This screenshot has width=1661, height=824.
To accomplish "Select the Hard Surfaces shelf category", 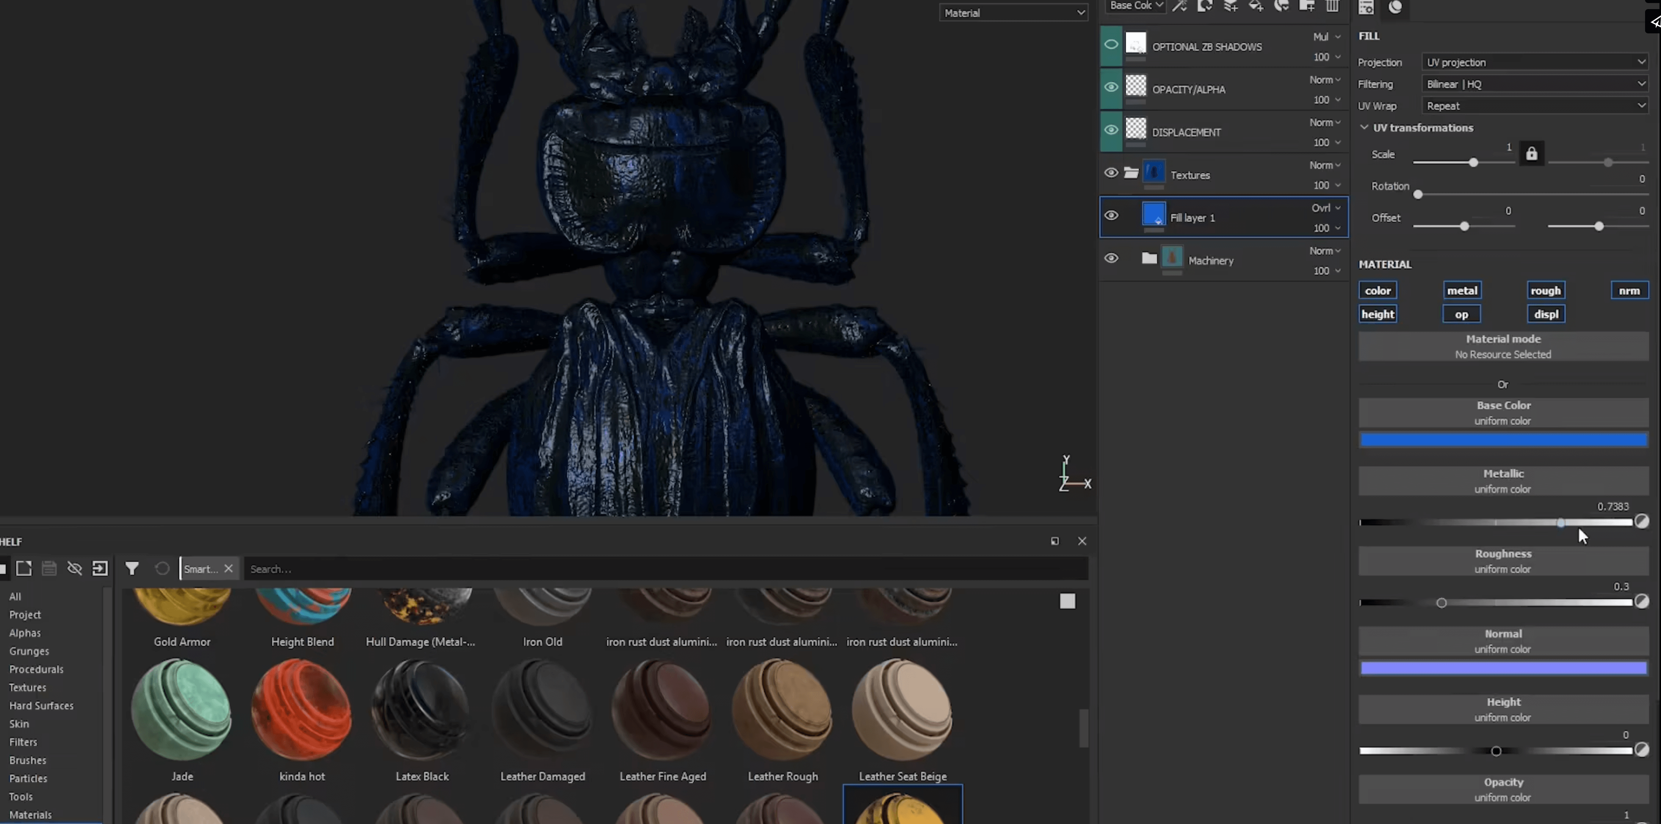I will click(41, 705).
